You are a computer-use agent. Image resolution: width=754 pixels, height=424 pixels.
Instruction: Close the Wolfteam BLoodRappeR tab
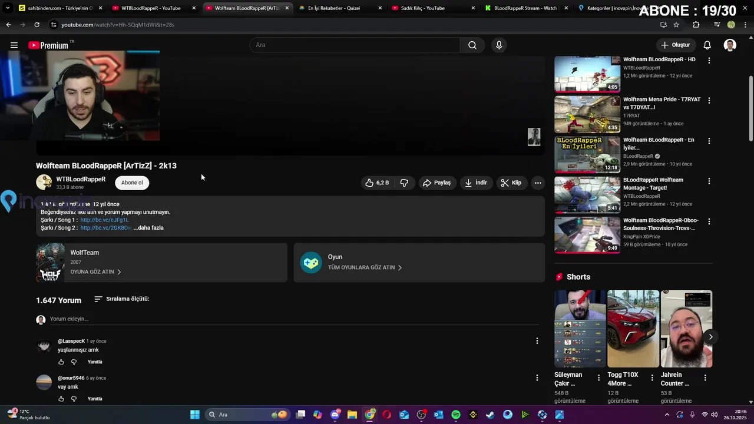pos(287,8)
